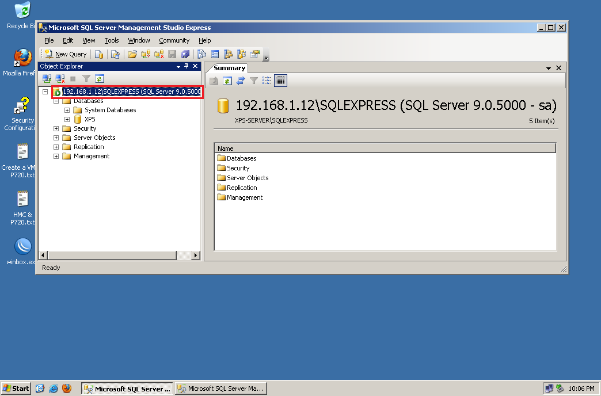601x396 pixels.
Task: Click the Windows Start button
Action: click(x=16, y=389)
